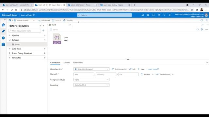The height and width of the screenshot is (117, 209).
Task: Open the help question mark
Action: click(164, 15)
